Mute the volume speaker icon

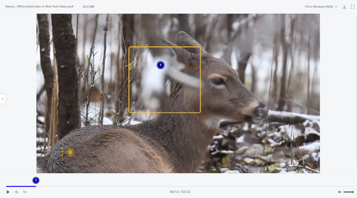(x=340, y=192)
